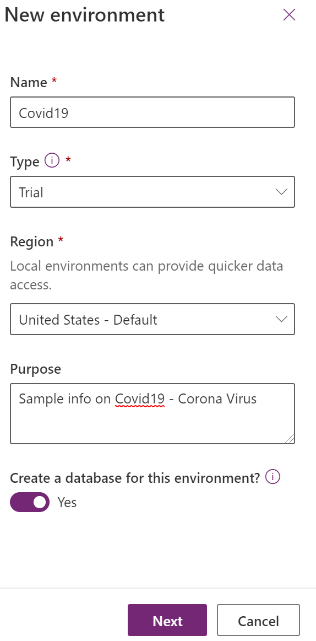Click the Cancel button
316x641 pixels.
(x=258, y=620)
